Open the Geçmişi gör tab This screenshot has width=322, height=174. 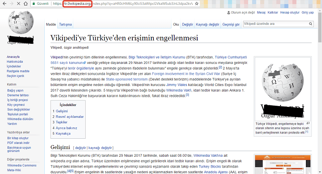click(231, 25)
